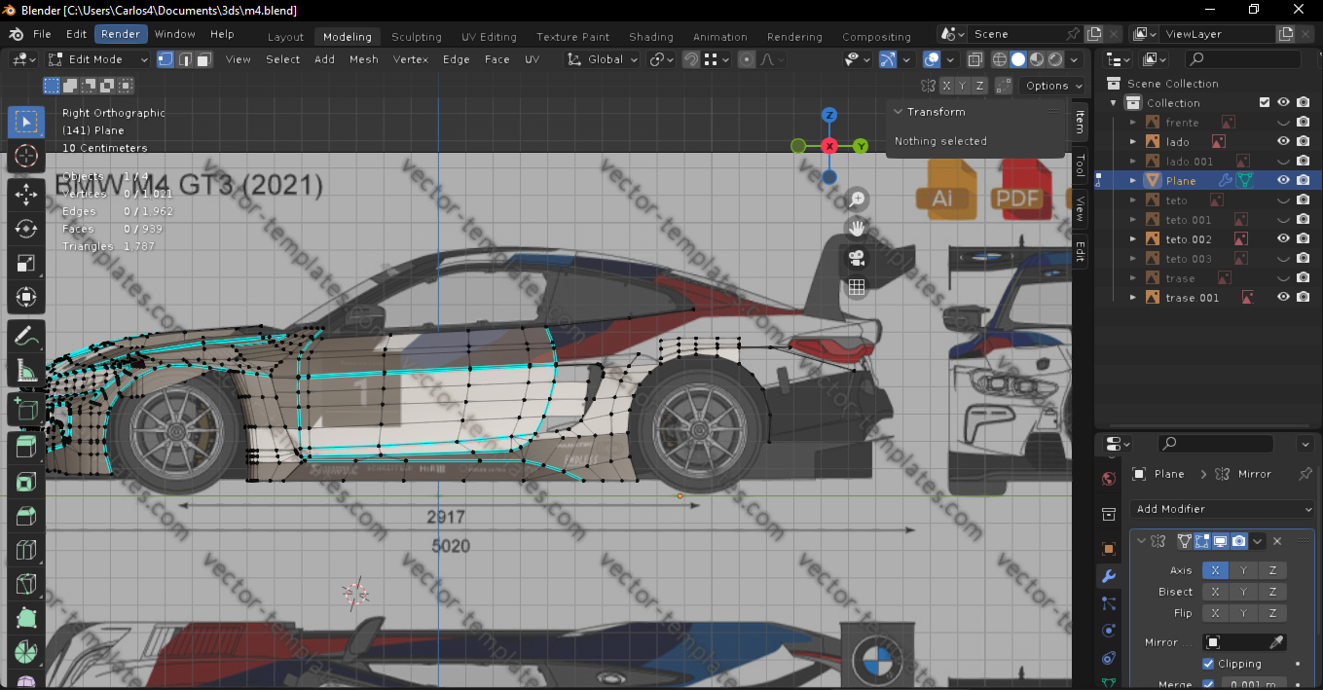Viewport: 1323px width, 690px height.
Task: Select the Add Cube tool
Action: pyautogui.click(x=26, y=410)
